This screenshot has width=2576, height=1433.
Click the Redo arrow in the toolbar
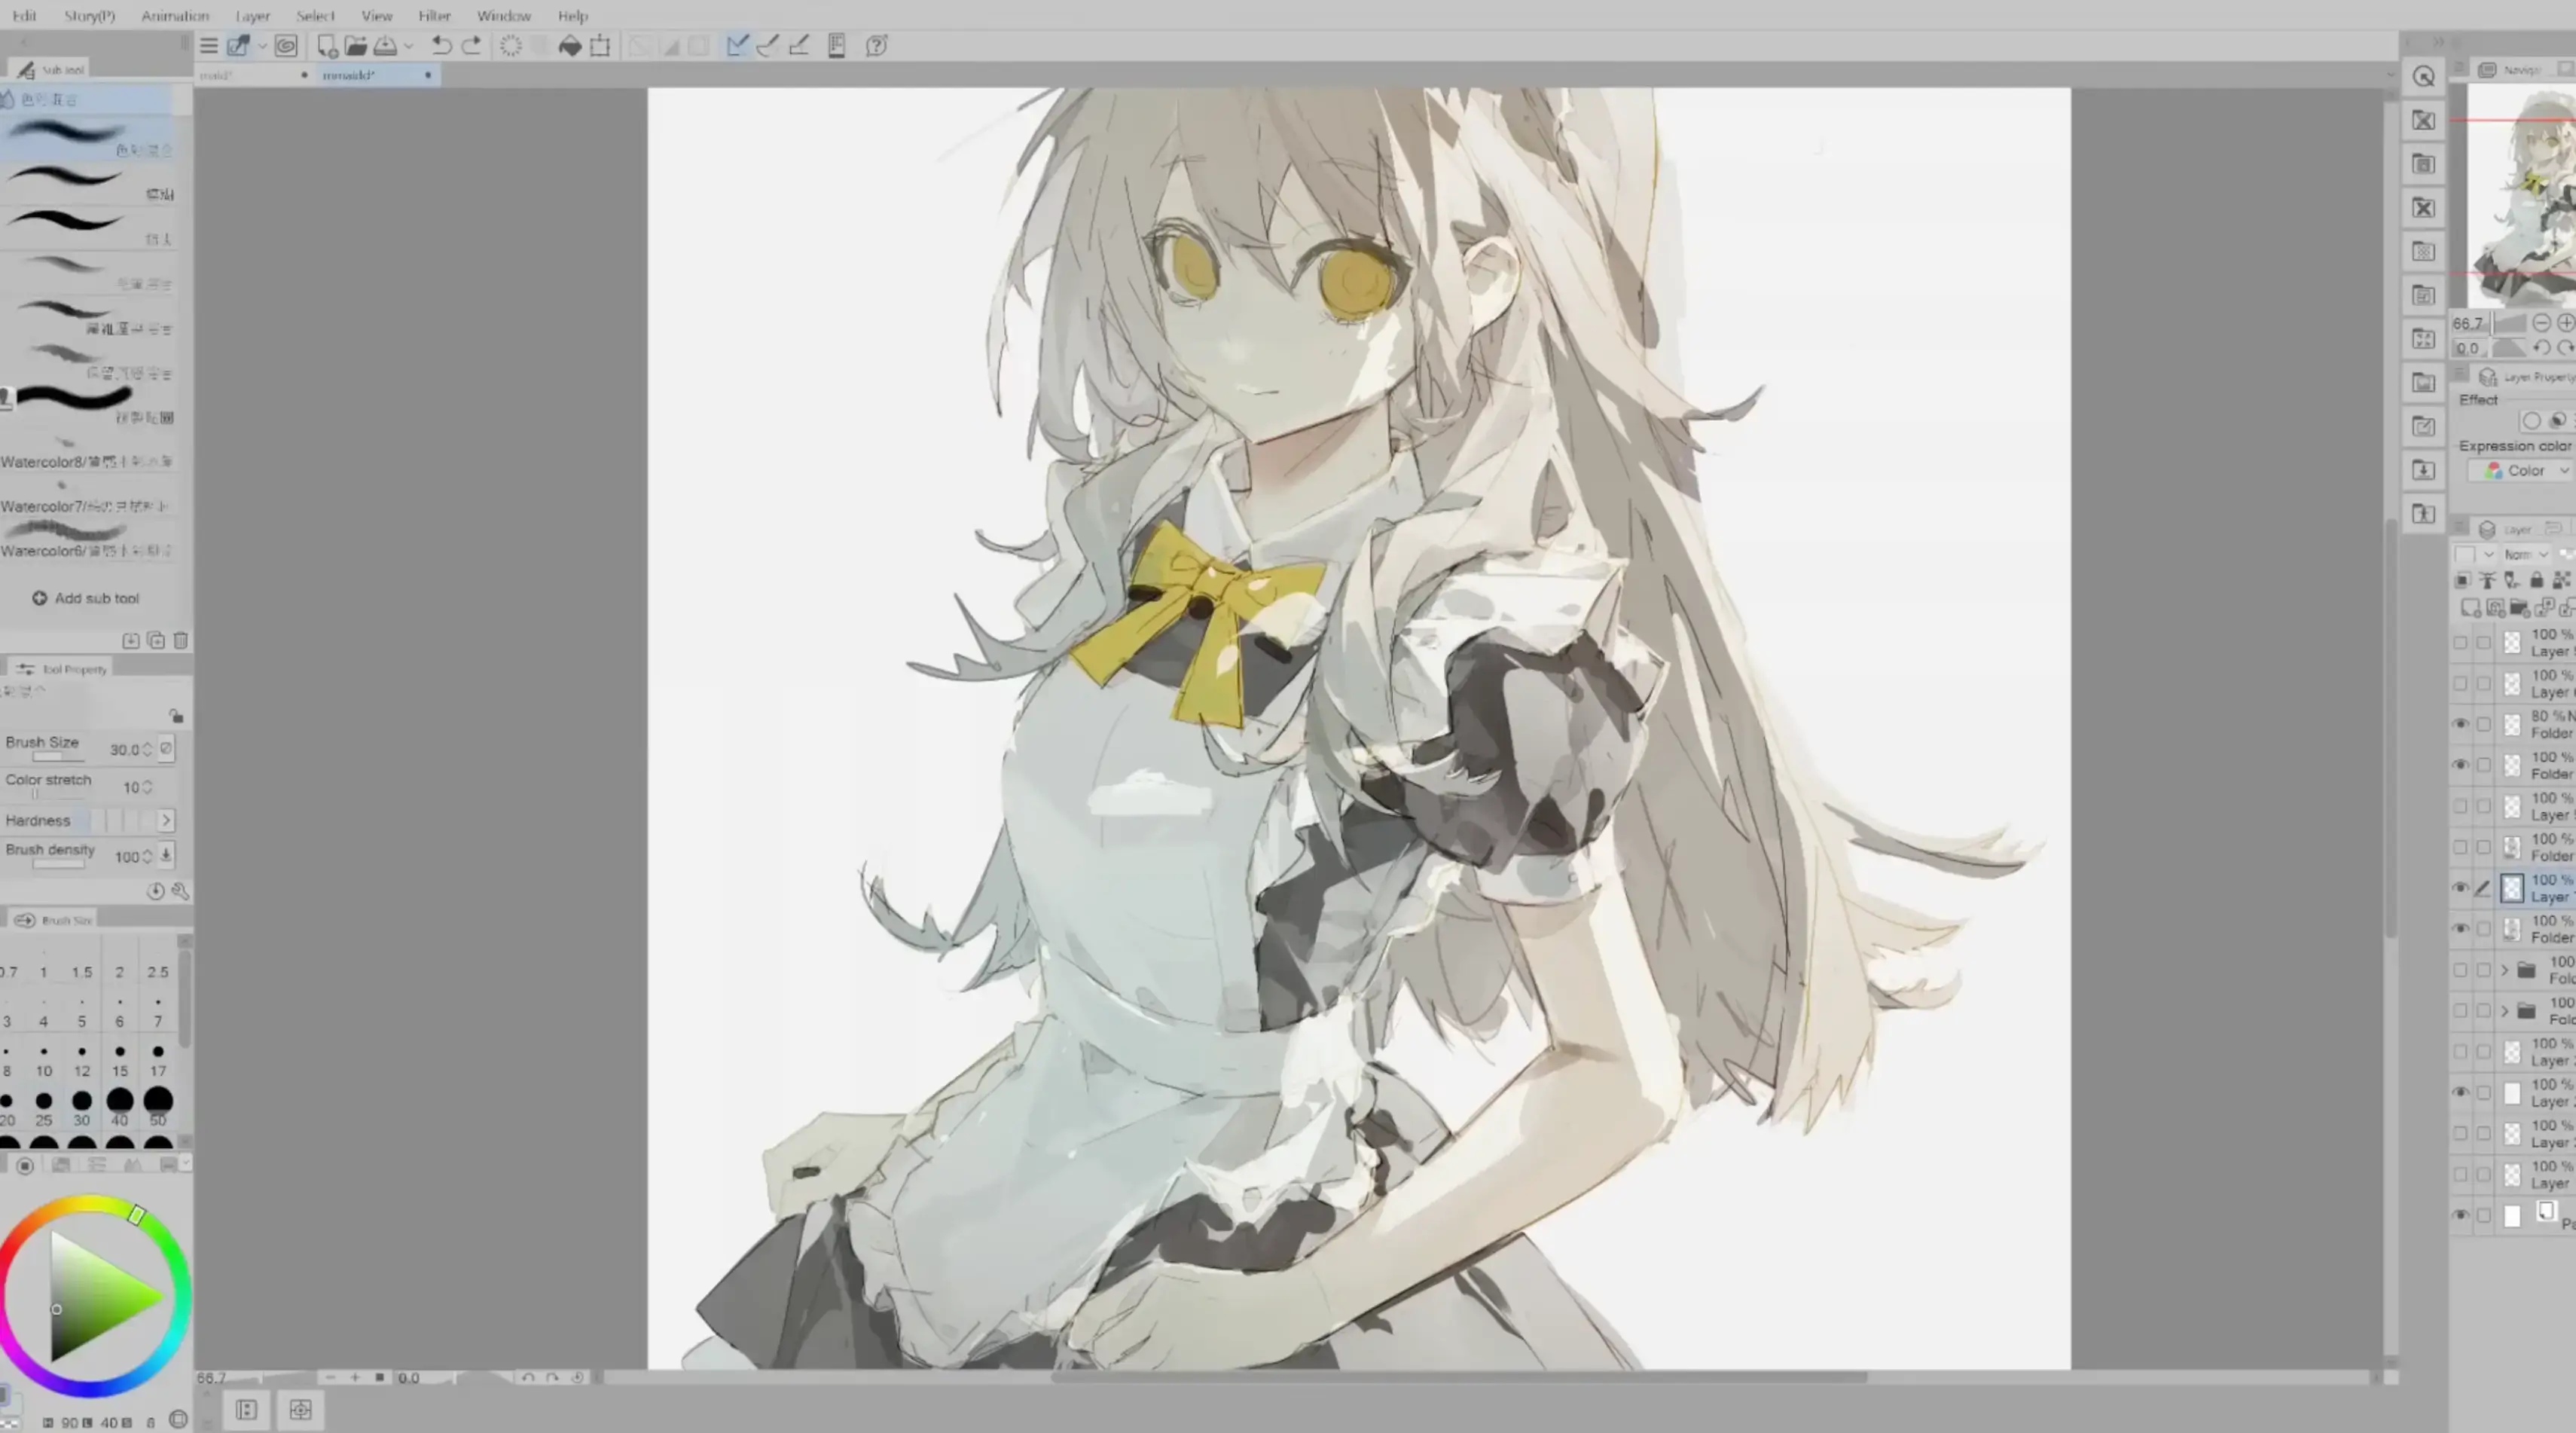click(x=472, y=45)
